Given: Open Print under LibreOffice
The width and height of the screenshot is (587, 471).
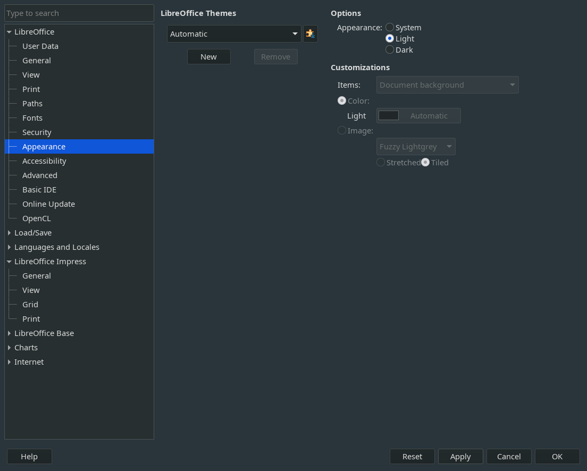Looking at the screenshot, I should point(31,89).
